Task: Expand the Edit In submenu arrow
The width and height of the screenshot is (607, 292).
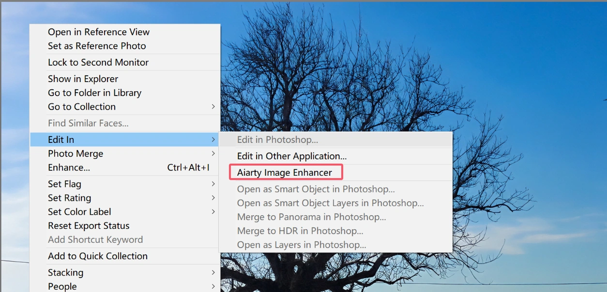Action: click(x=213, y=139)
